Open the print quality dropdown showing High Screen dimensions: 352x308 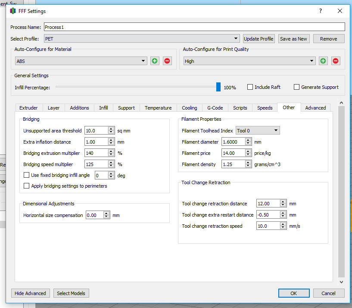[249, 61]
